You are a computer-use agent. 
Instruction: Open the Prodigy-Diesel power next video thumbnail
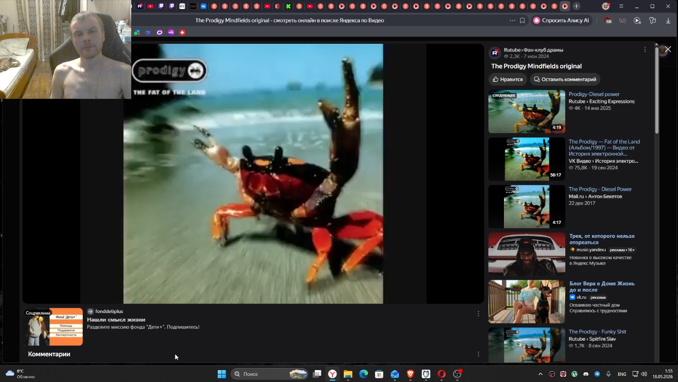click(527, 111)
